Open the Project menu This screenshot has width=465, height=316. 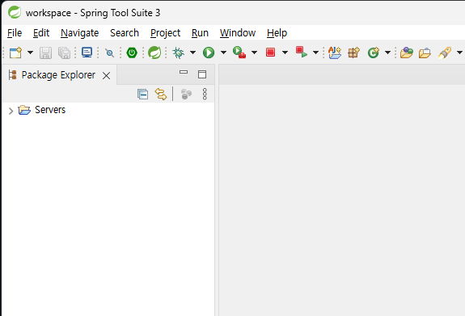coord(166,33)
